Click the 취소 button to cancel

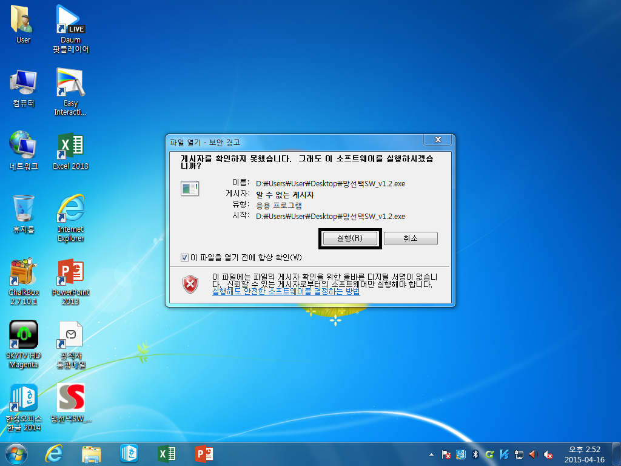pyautogui.click(x=411, y=238)
